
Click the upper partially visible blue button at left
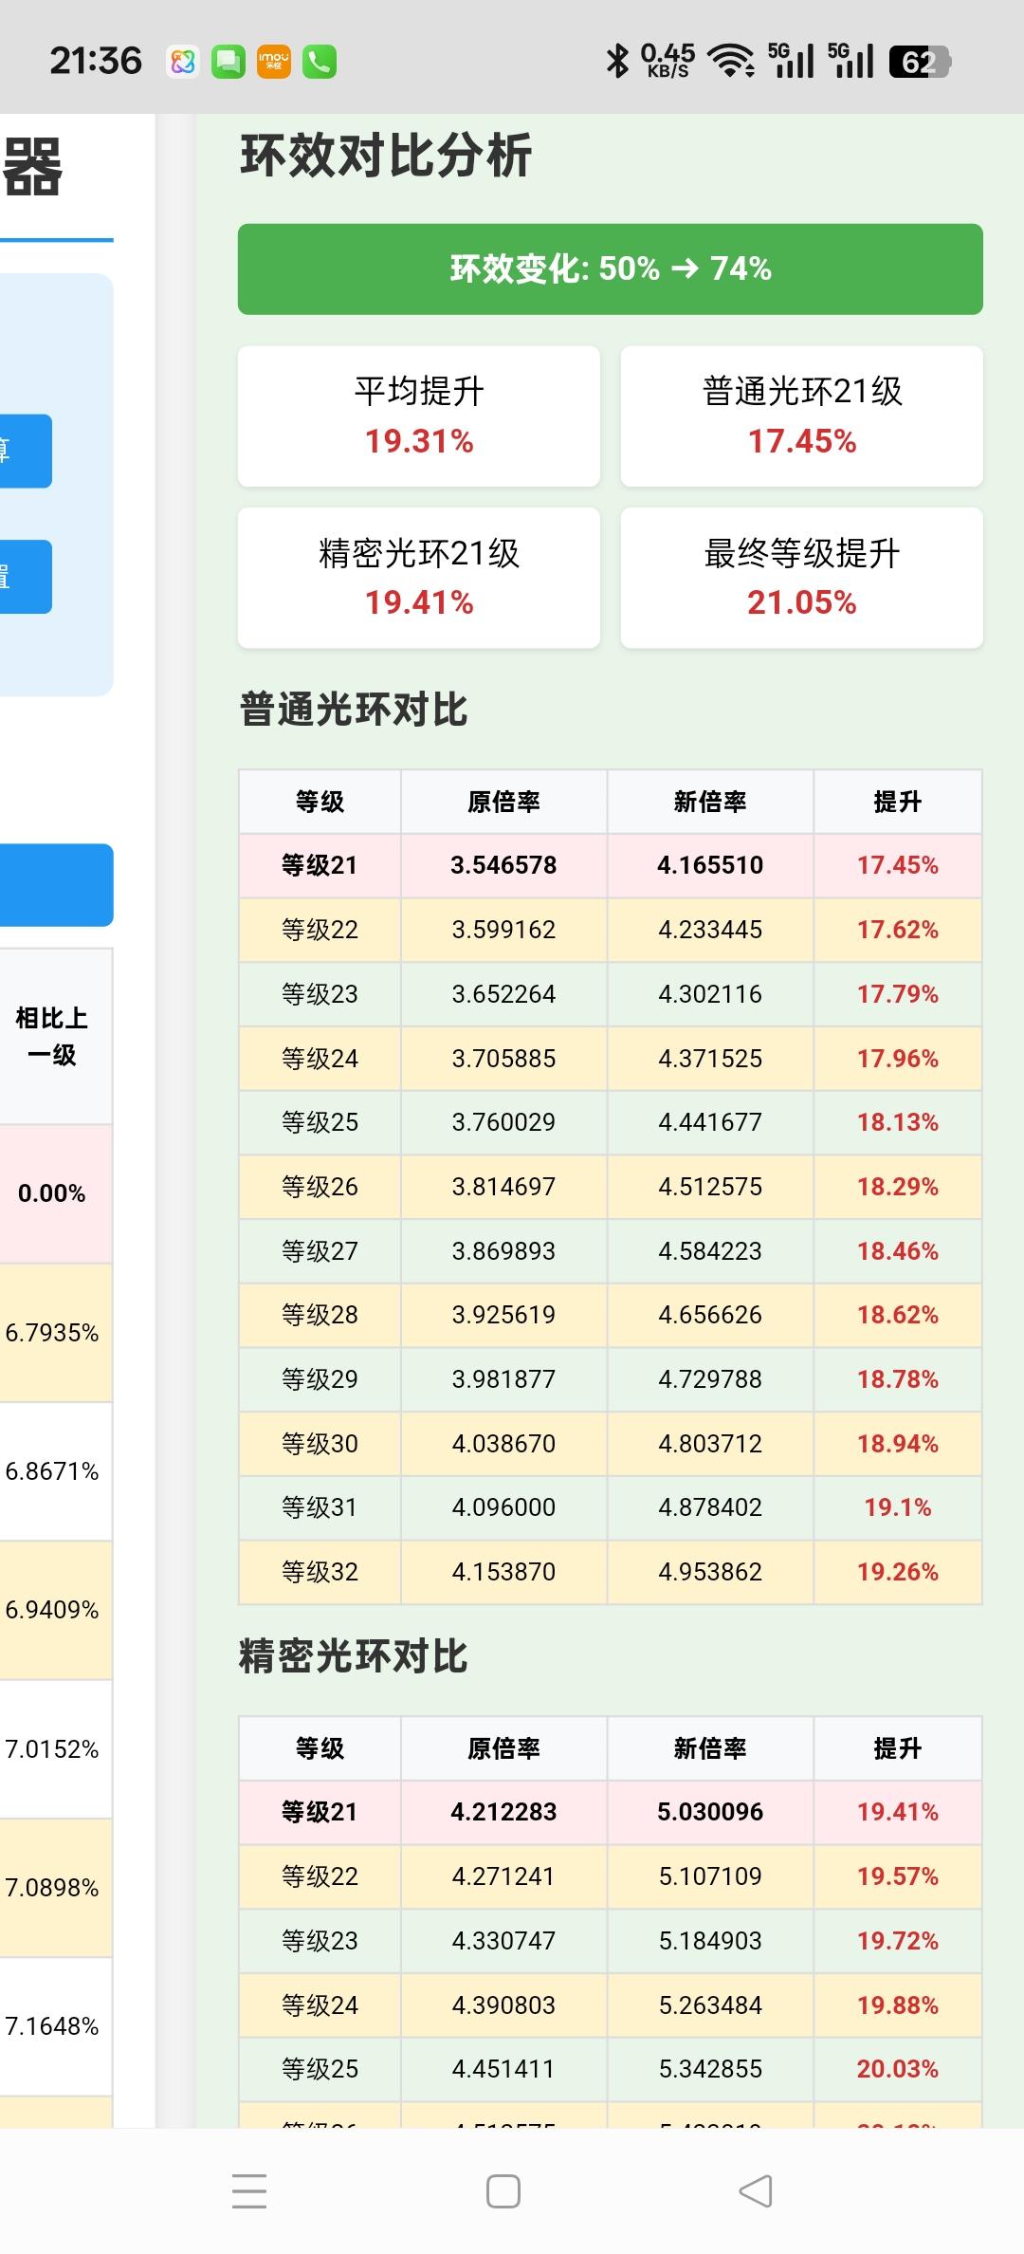tap(26, 451)
